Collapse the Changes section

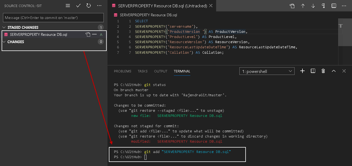pos(4,42)
